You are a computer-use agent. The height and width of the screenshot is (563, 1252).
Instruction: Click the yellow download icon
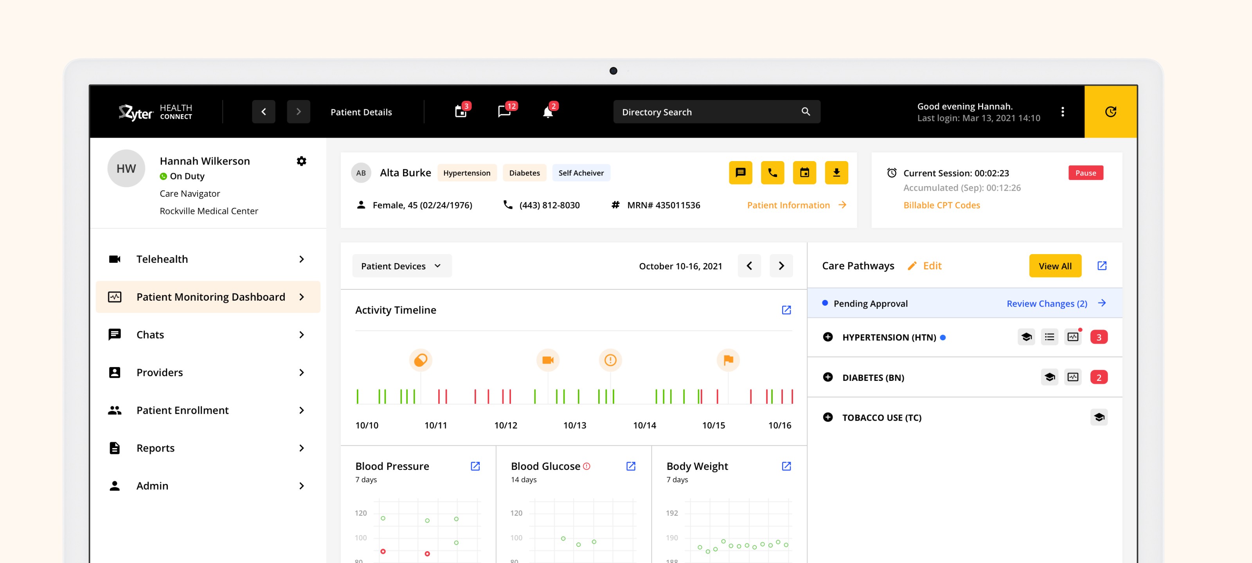[x=836, y=172]
